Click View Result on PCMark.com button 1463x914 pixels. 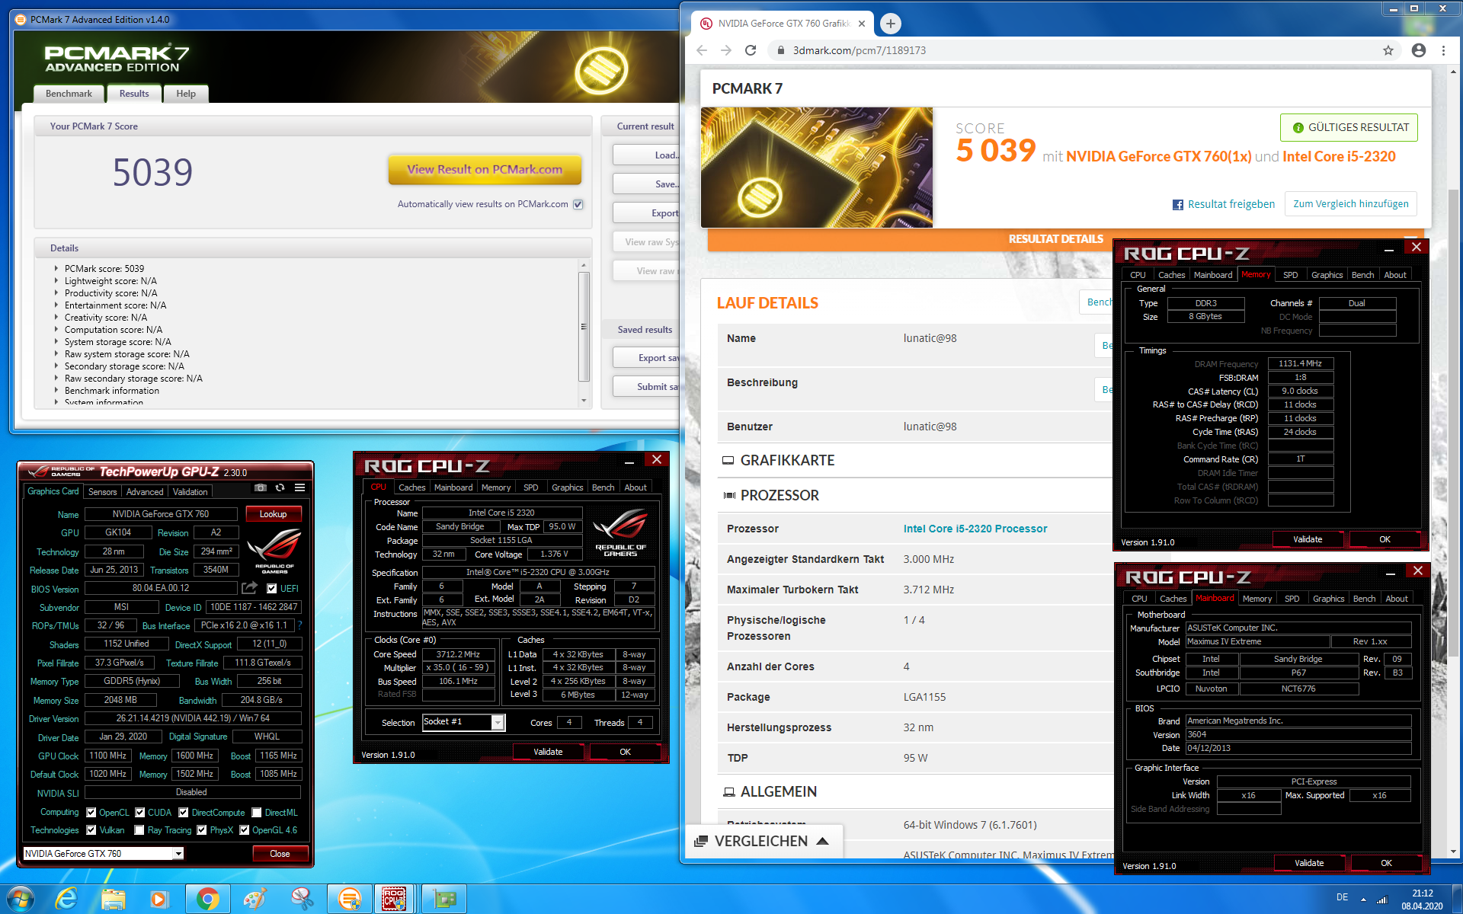[485, 170]
